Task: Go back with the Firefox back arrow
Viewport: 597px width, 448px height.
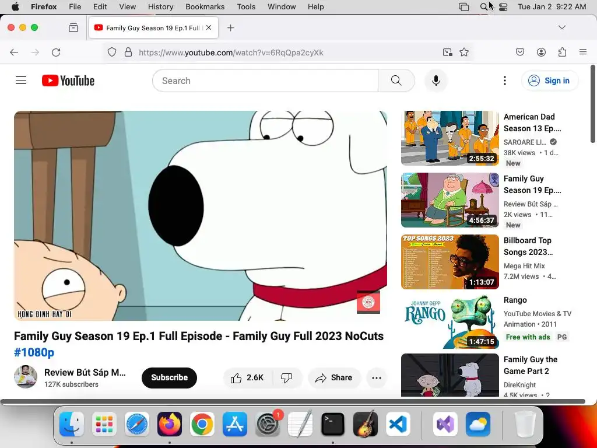Action: click(14, 52)
